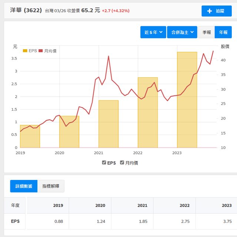Uncheck the EPS series checkbox
The height and width of the screenshot is (237, 237).
pyautogui.click(x=104, y=163)
